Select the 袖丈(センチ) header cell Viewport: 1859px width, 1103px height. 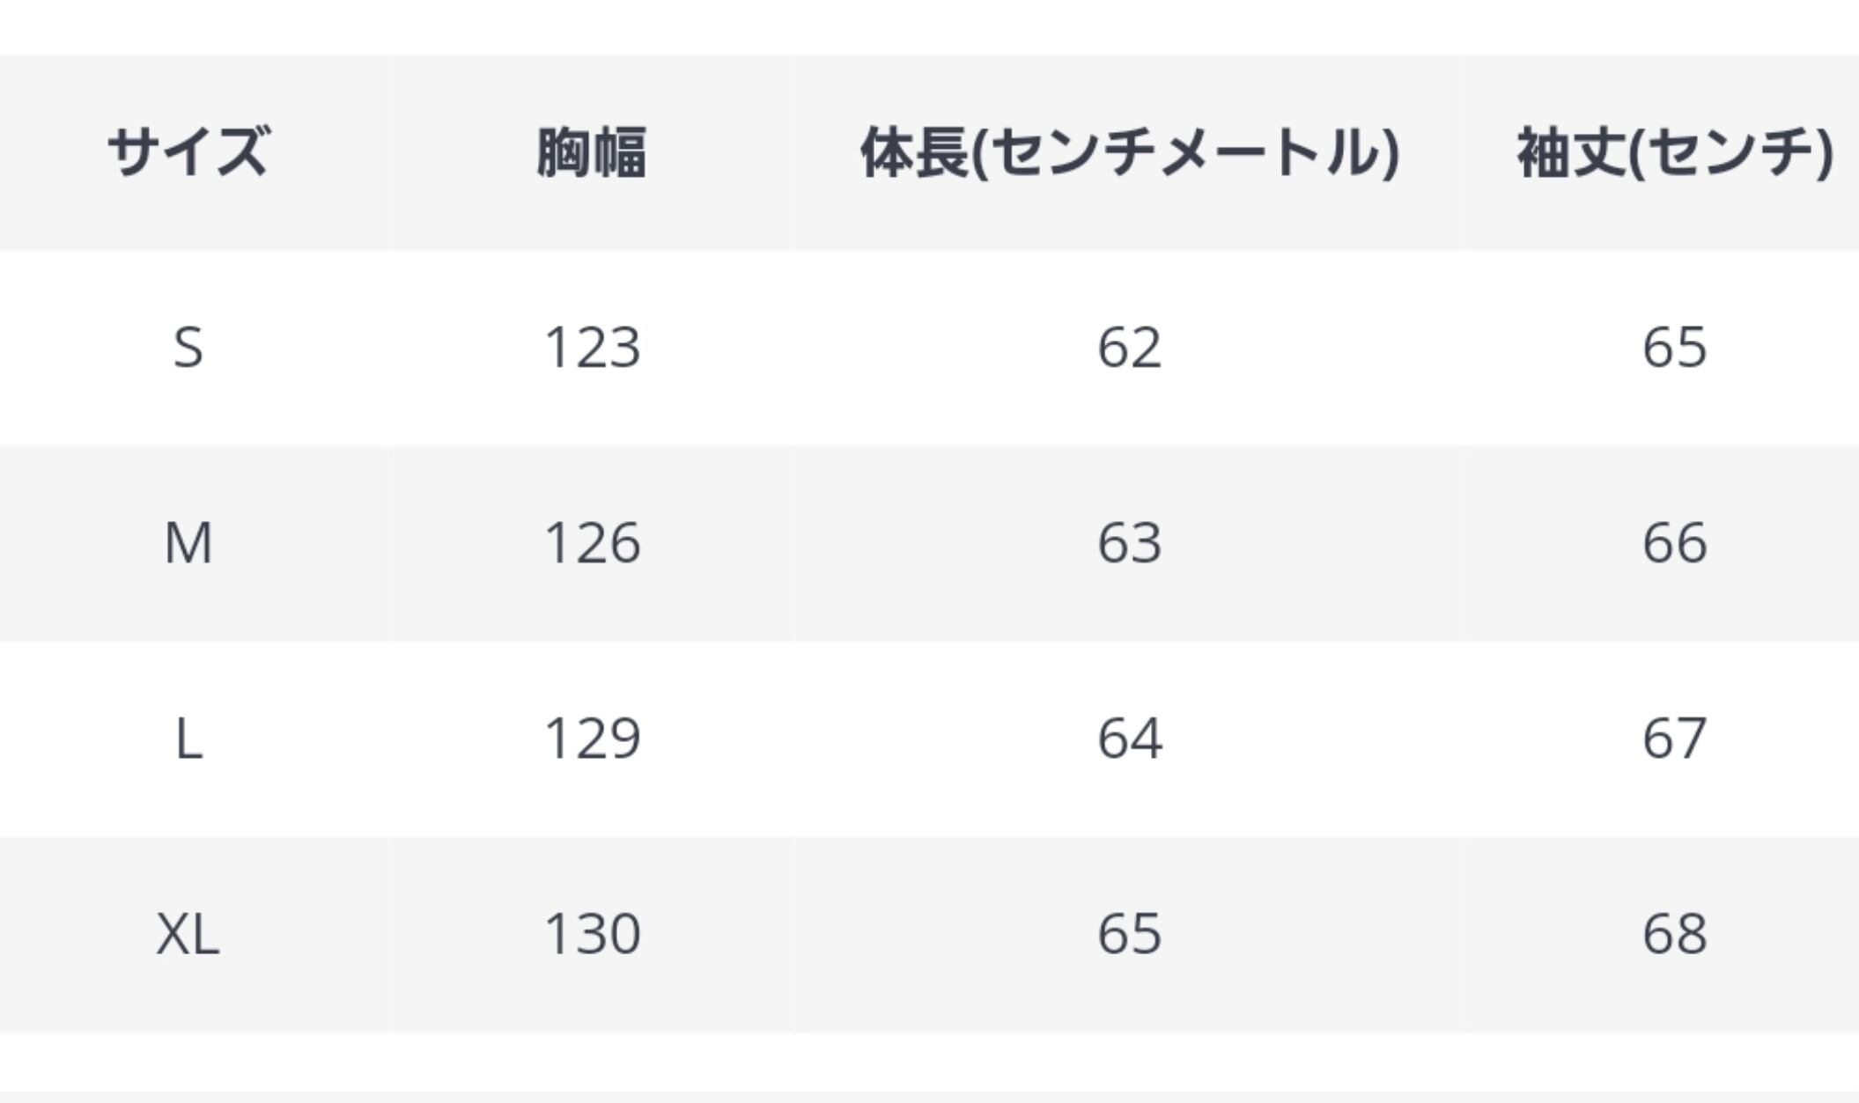tap(1674, 153)
